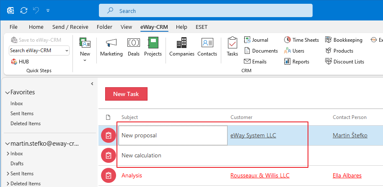Open Bookkeeping
383x187 pixels.
coord(344,40)
